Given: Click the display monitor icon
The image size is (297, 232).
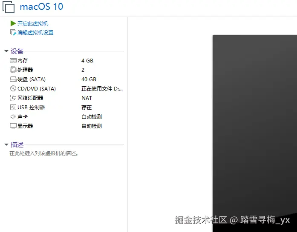Looking at the screenshot, I should pos(13,126).
